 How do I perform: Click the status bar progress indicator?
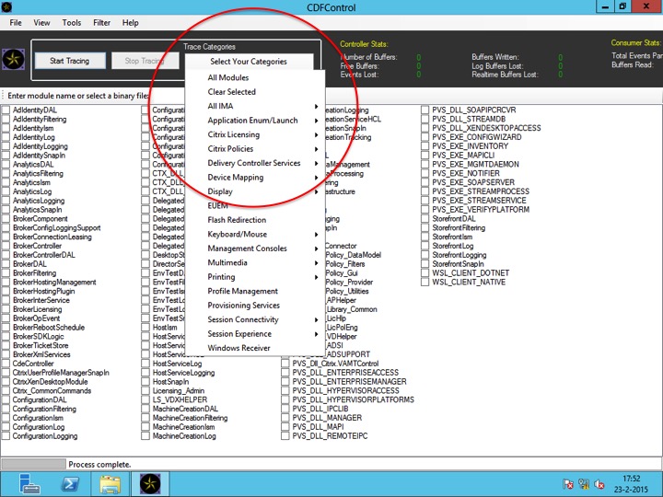coord(34,464)
